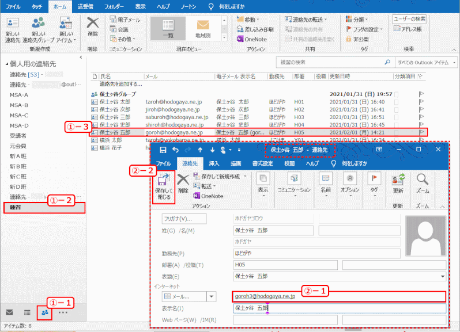Image resolution: width=460 pixels, height=332 pixels.
Task: Open the View (表示) tab in main window
Action: [140, 6]
